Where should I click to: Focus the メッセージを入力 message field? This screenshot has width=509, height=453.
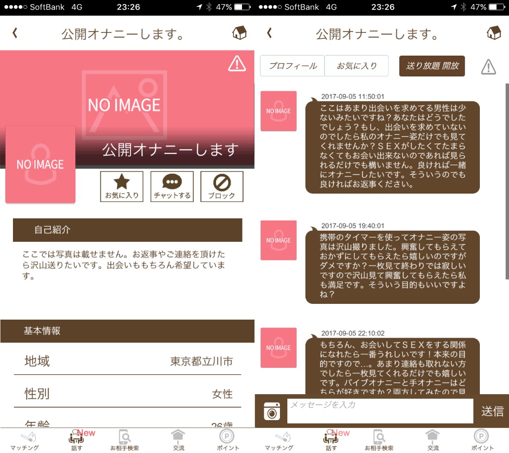380,411
